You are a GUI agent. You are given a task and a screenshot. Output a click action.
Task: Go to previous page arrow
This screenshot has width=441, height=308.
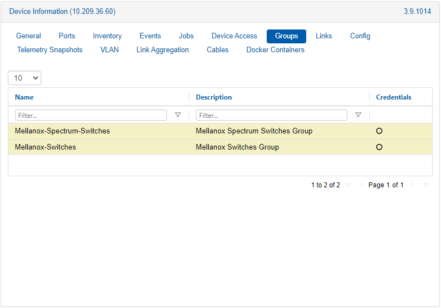tap(361, 185)
